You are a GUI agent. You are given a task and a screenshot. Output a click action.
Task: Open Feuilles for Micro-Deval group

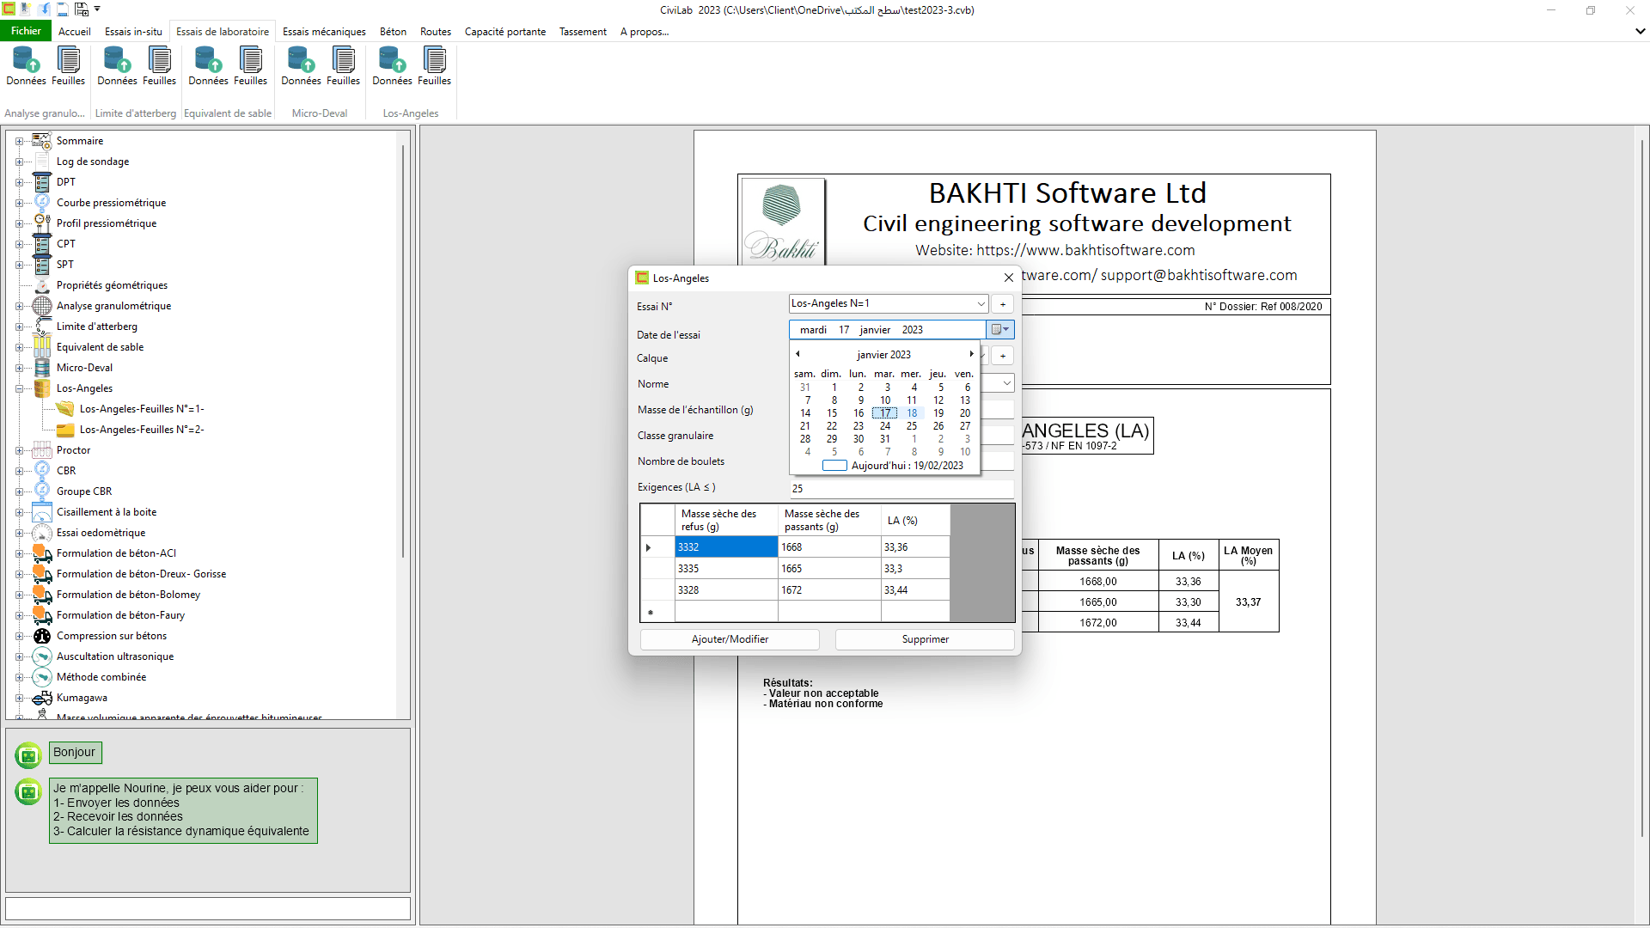(x=343, y=66)
